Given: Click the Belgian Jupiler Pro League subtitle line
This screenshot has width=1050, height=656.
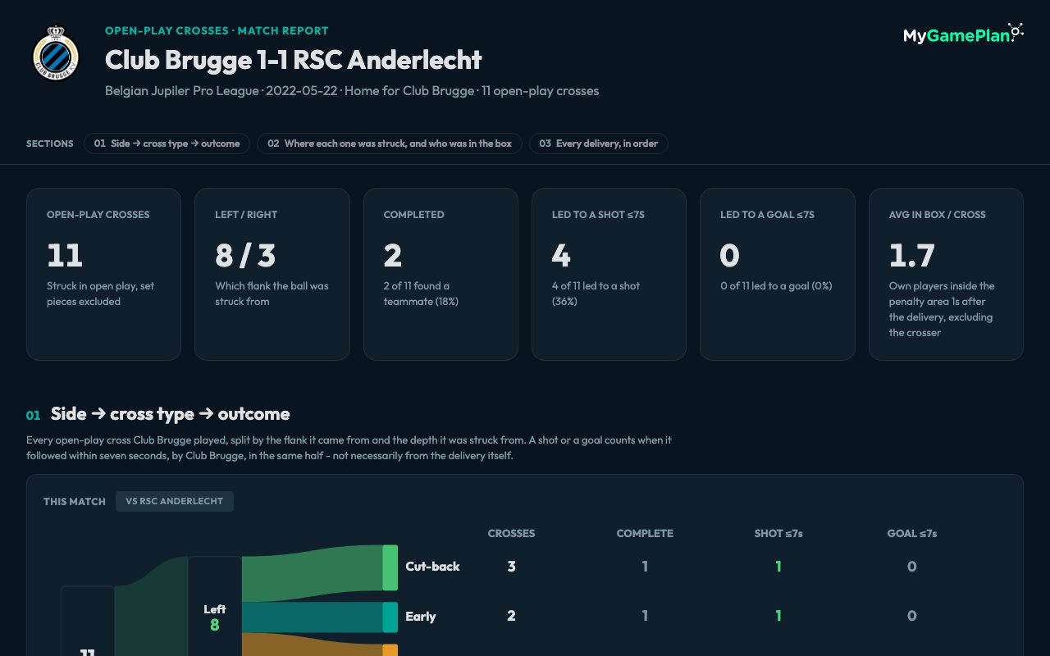Looking at the screenshot, I should pos(352,91).
